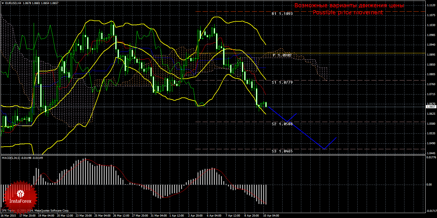The width and height of the screenshot is (437, 218).
Task: Select the EURUSD,H4 chart title text
Action: tap(13, 3)
